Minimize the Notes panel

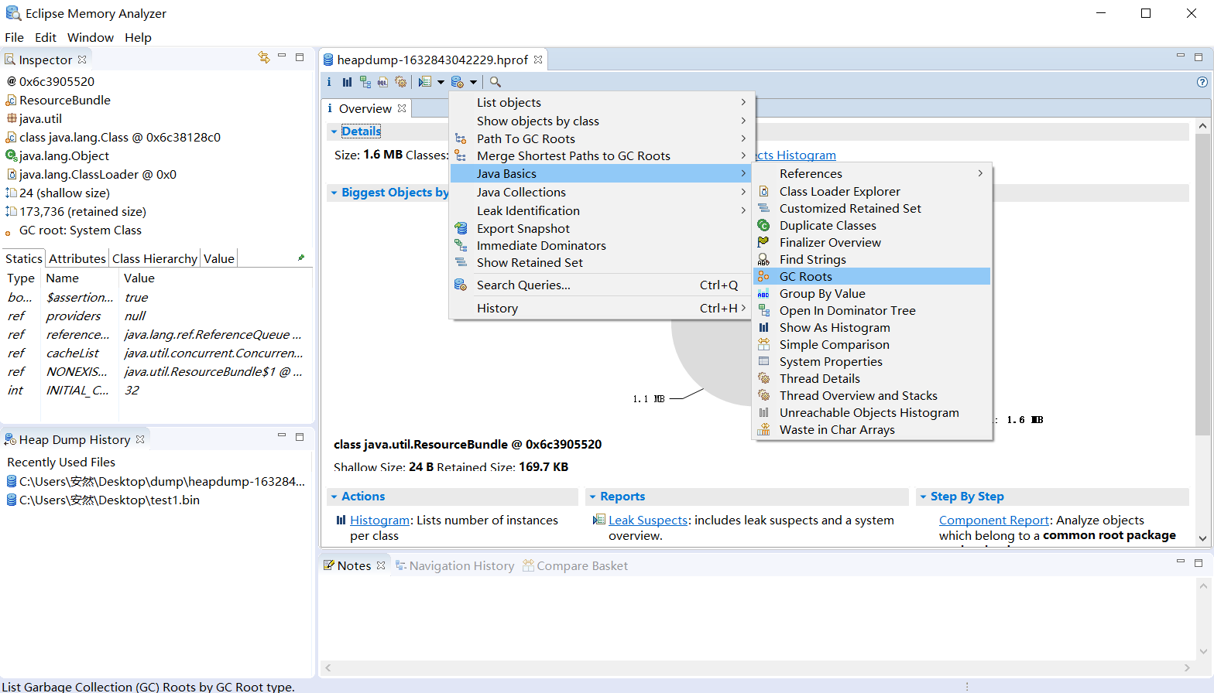pyautogui.click(x=1181, y=562)
